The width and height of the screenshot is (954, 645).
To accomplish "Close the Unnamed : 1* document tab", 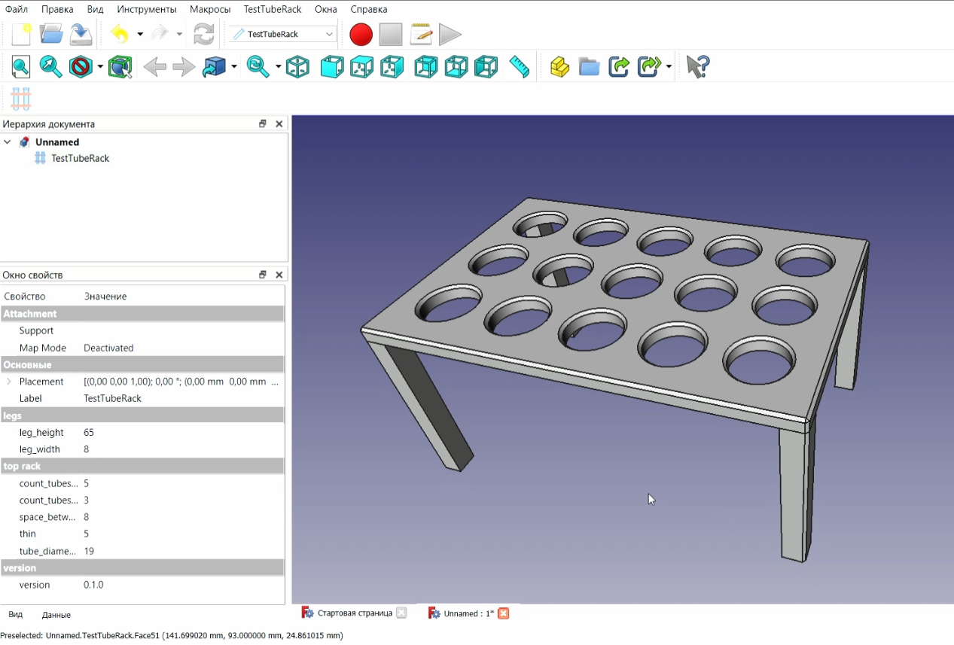I will pos(504,613).
